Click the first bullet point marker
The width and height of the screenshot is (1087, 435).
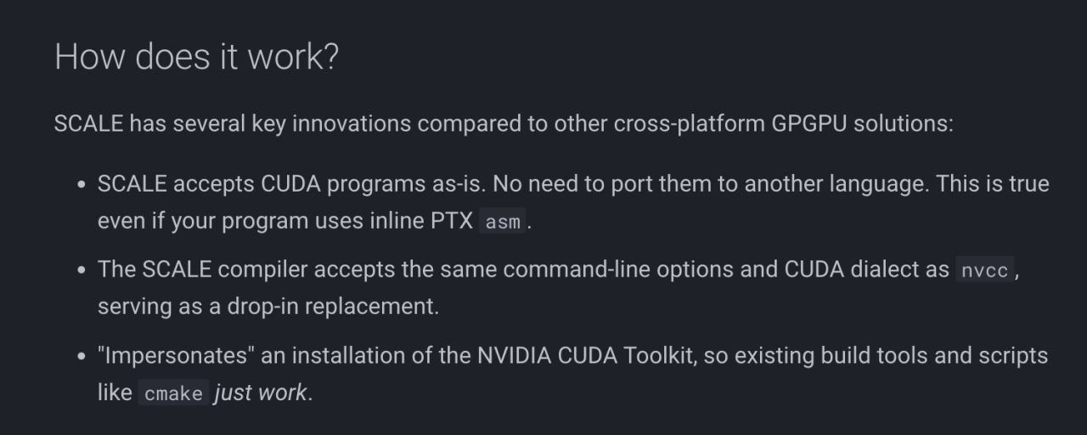click(x=81, y=185)
